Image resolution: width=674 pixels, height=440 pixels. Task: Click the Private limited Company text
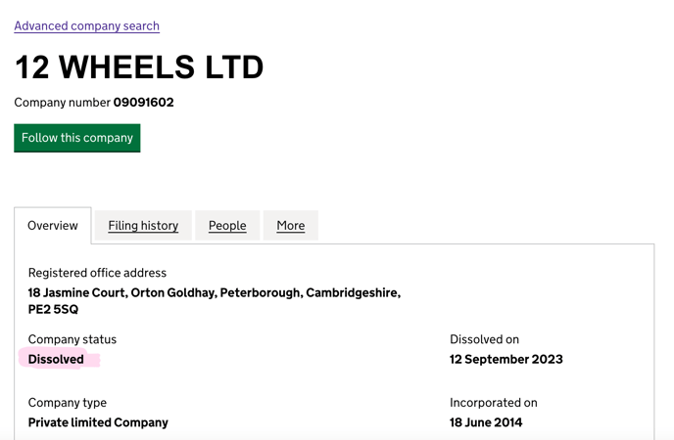[x=98, y=422]
